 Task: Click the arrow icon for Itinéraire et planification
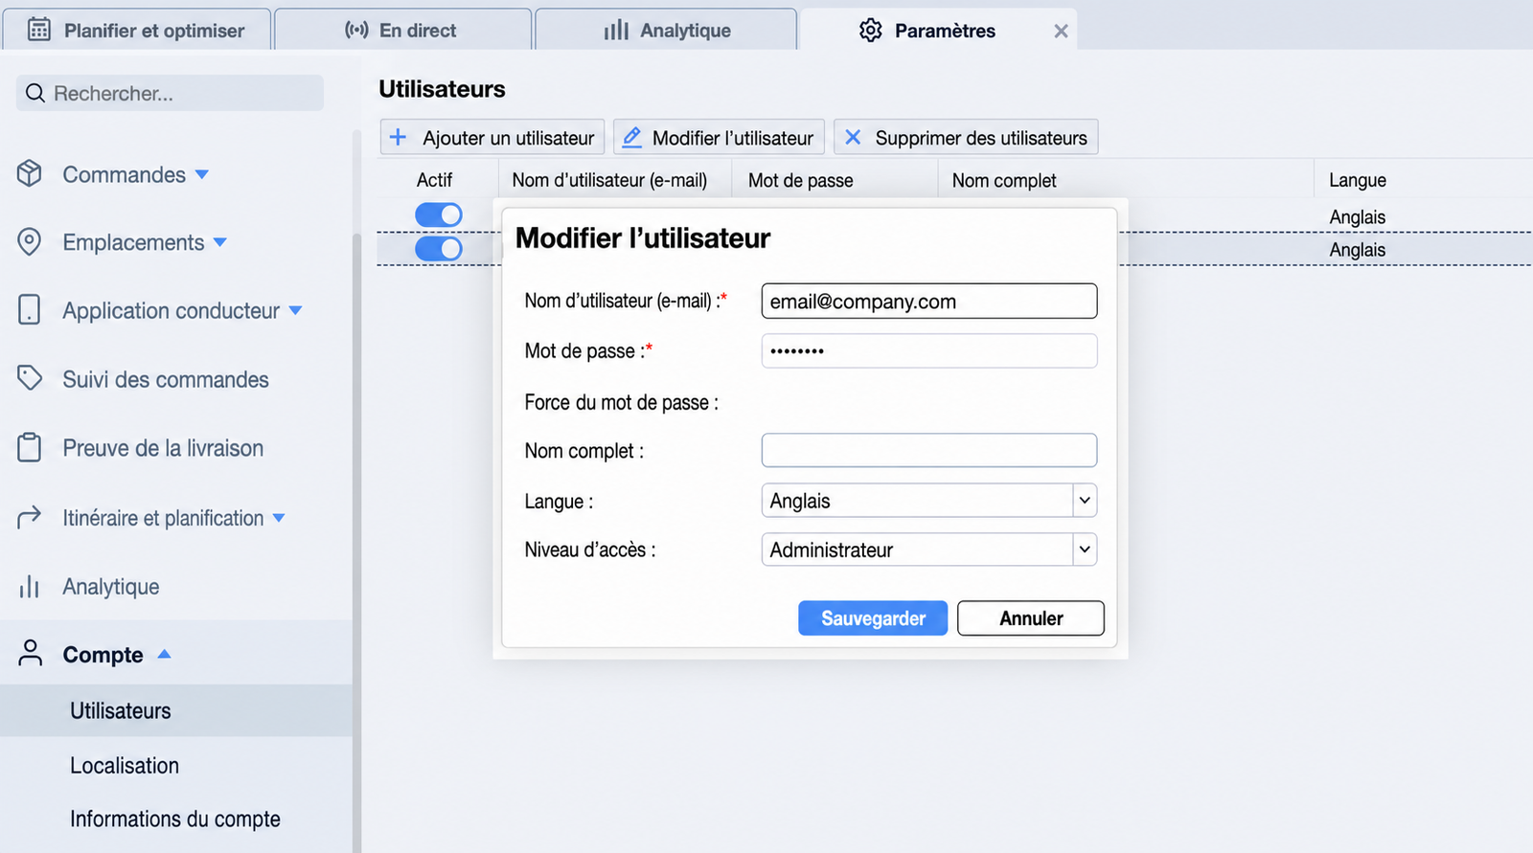pos(30,517)
